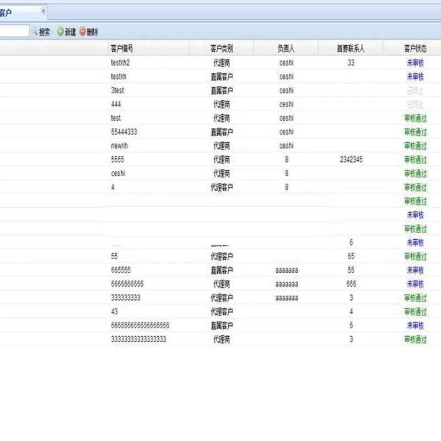Screen dimensions: 441x441
Task: Focus the search input field
Action: pos(14,31)
